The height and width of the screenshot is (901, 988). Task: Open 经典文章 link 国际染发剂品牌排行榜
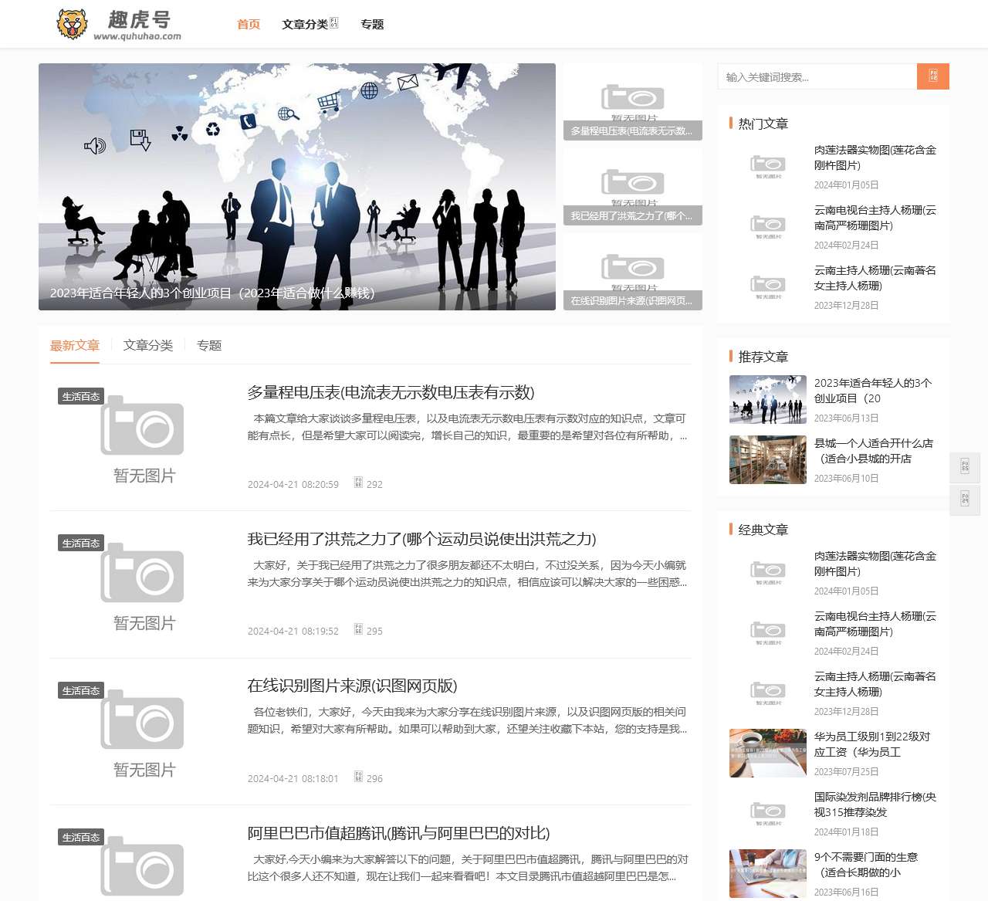pyautogui.click(x=875, y=804)
